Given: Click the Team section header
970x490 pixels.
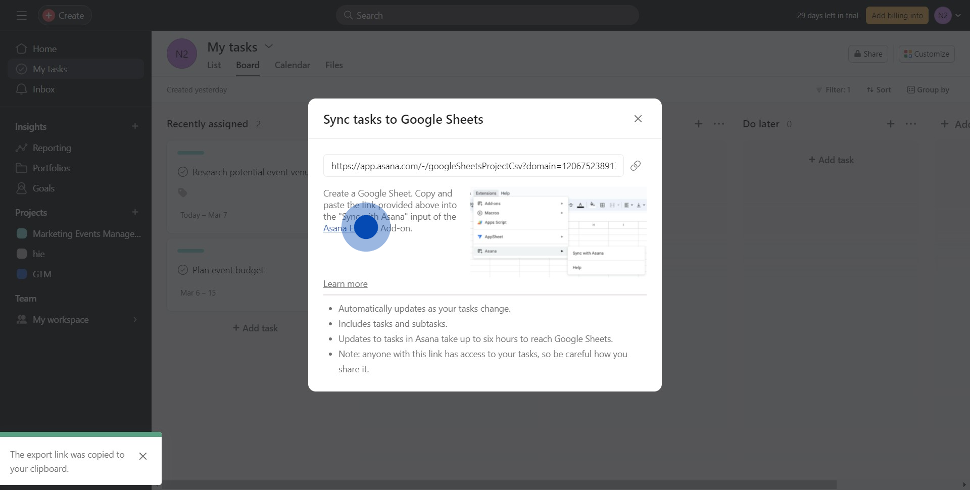Looking at the screenshot, I should [26, 299].
